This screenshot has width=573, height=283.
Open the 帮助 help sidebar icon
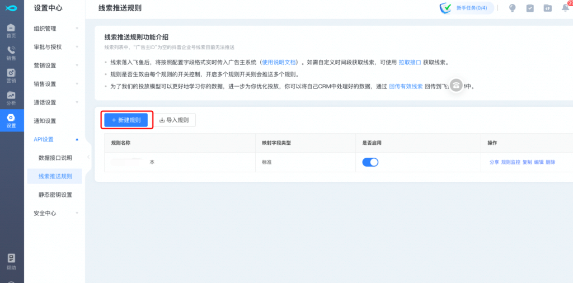(x=11, y=261)
